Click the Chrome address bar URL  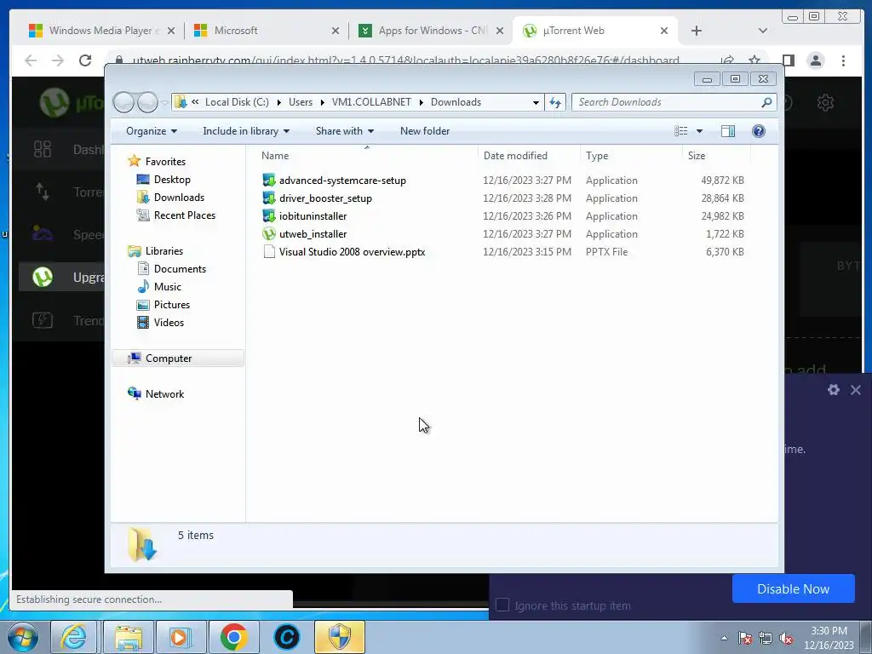[x=405, y=60]
